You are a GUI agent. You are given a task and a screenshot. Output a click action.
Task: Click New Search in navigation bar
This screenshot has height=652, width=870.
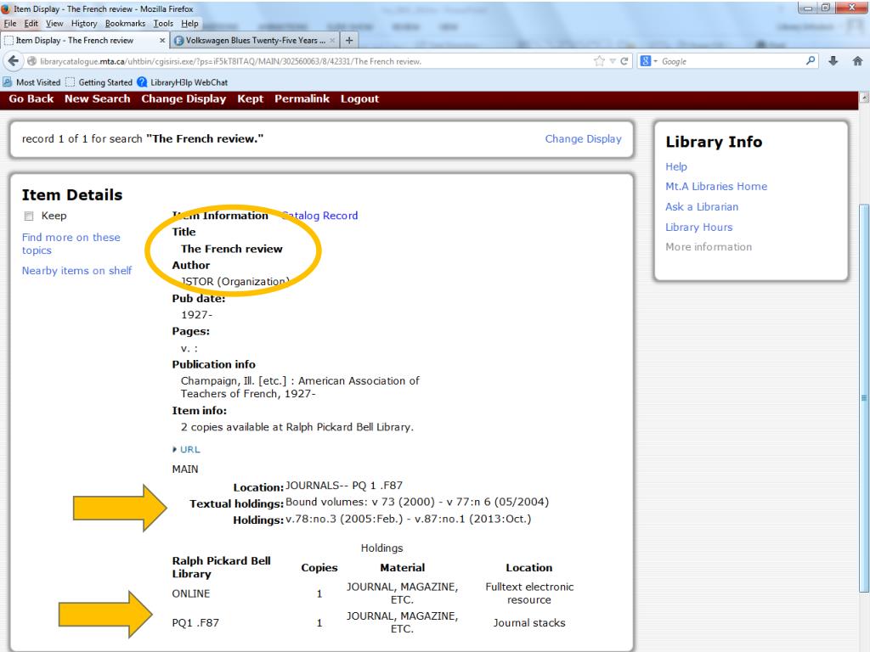[97, 98]
